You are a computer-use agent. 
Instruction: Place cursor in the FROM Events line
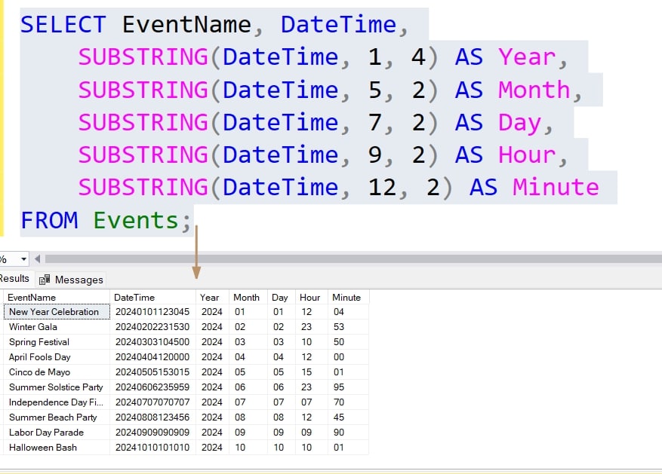pos(106,221)
